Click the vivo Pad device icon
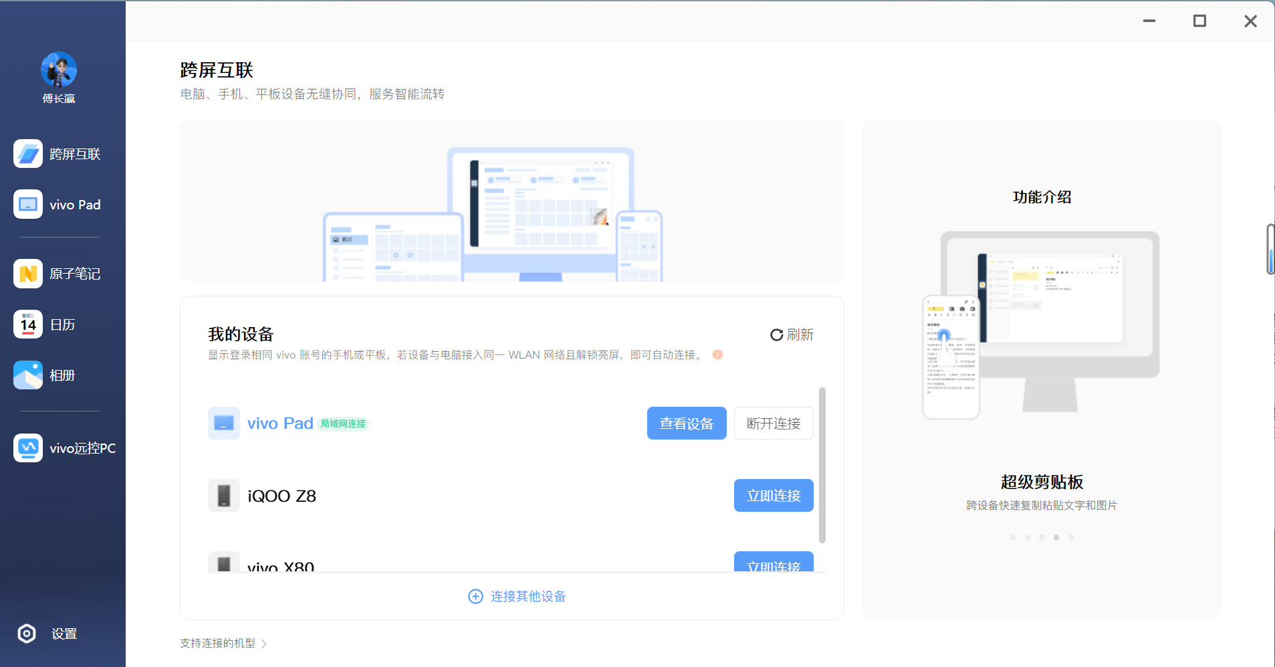Screen dimensions: 1275x667 click(x=224, y=423)
